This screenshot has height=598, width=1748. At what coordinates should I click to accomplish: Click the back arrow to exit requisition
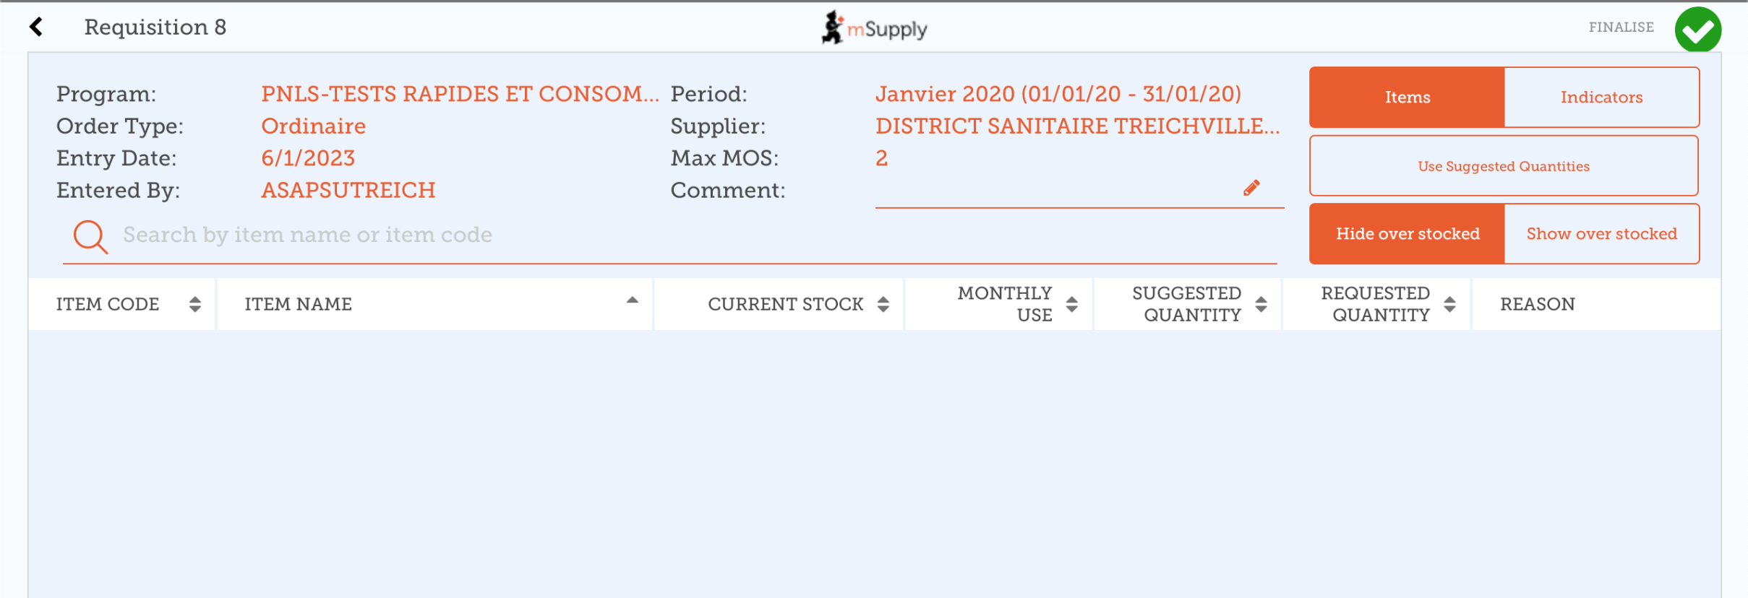click(x=35, y=27)
